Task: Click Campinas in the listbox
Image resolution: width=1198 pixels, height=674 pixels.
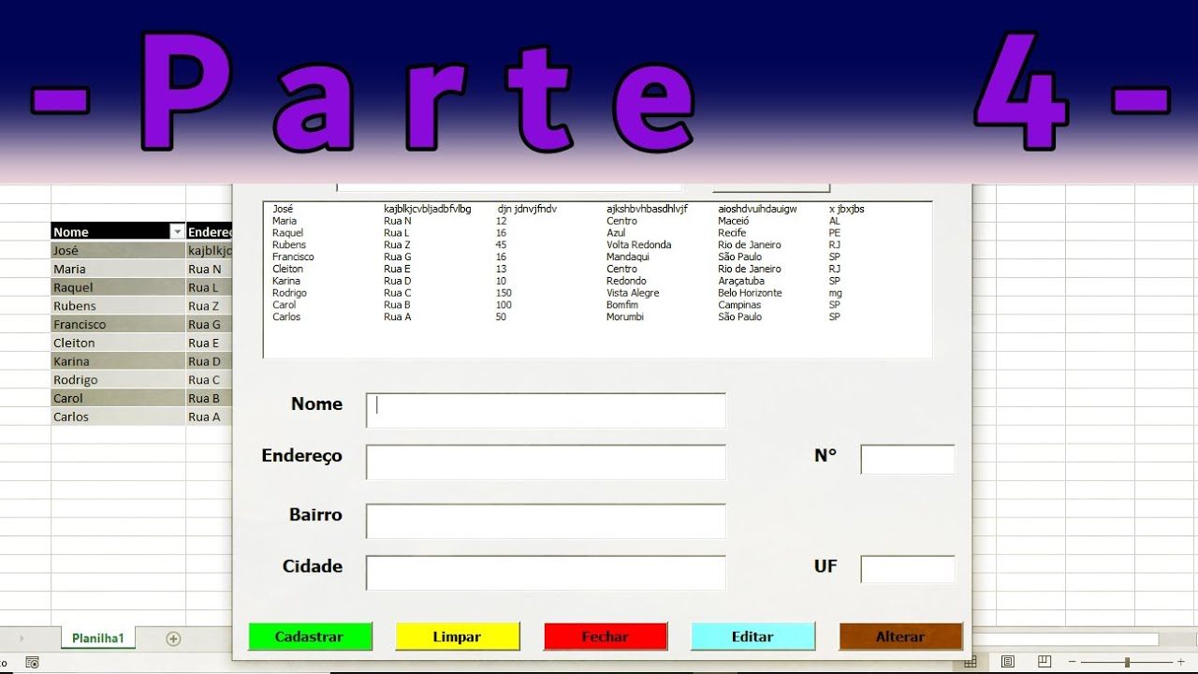Action: 739,305
